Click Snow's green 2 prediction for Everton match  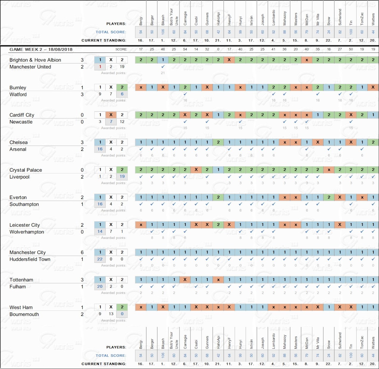point(329,197)
